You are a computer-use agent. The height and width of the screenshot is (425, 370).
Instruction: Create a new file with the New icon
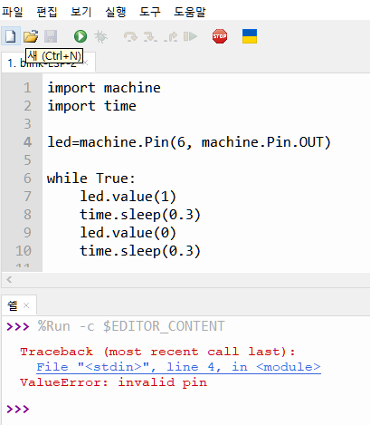click(x=11, y=36)
